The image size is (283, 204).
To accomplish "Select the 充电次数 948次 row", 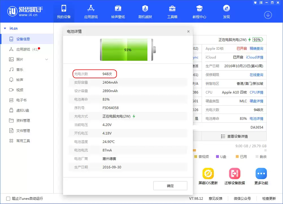I will 128,74.
